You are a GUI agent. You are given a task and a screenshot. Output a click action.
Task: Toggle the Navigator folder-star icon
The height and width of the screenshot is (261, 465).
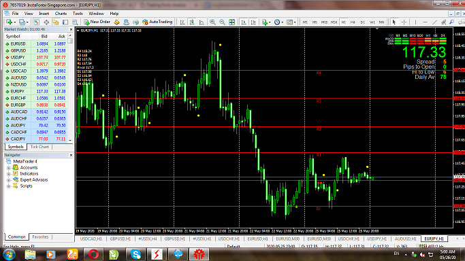(56, 22)
